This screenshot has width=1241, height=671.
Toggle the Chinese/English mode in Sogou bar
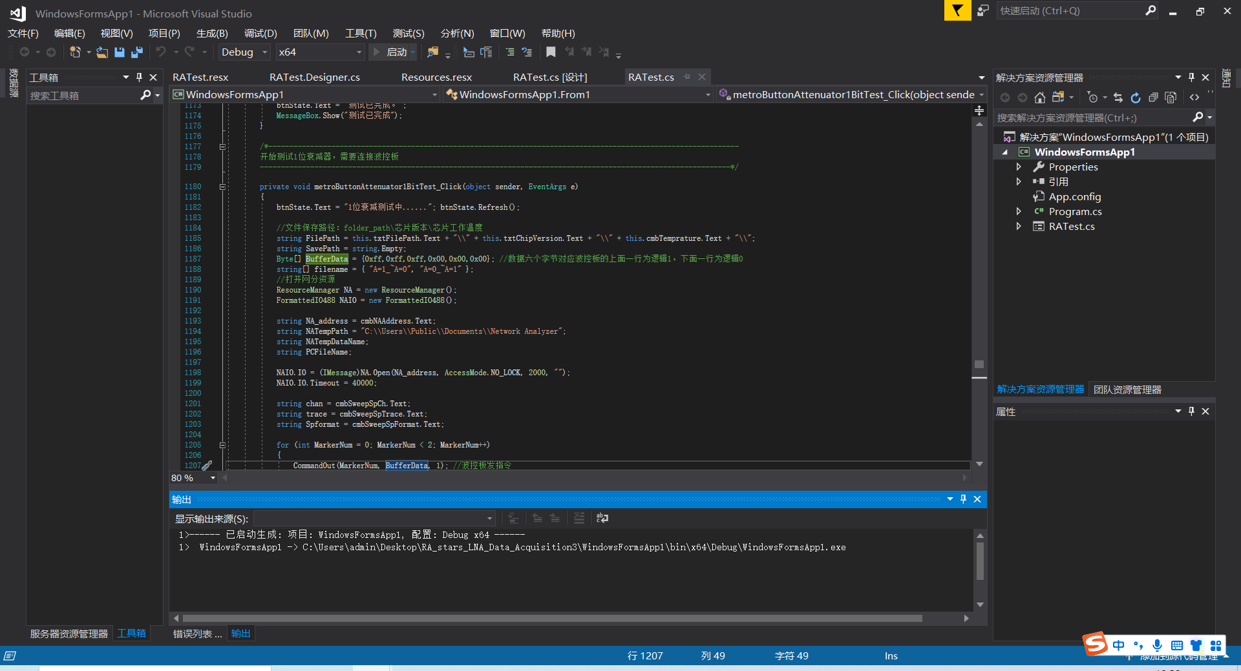tap(1119, 645)
